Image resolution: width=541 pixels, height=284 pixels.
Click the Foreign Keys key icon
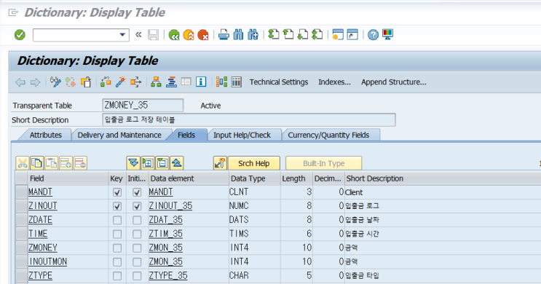pyautogui.click(x=220, y=163)
